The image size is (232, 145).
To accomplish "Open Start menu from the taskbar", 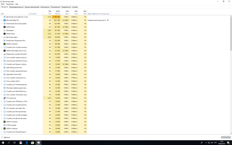I will [3, 143].
